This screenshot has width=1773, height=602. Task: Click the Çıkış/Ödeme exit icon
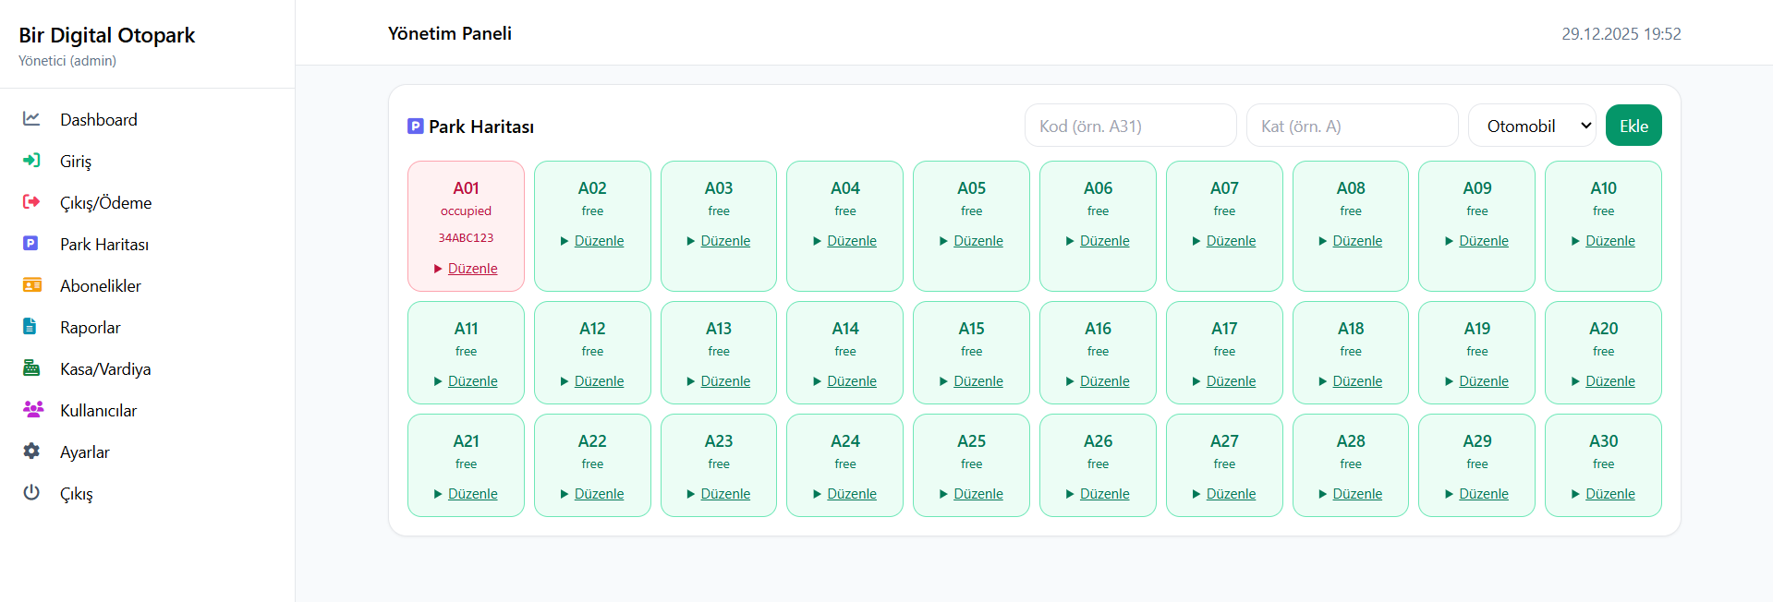tap(31, 202)
